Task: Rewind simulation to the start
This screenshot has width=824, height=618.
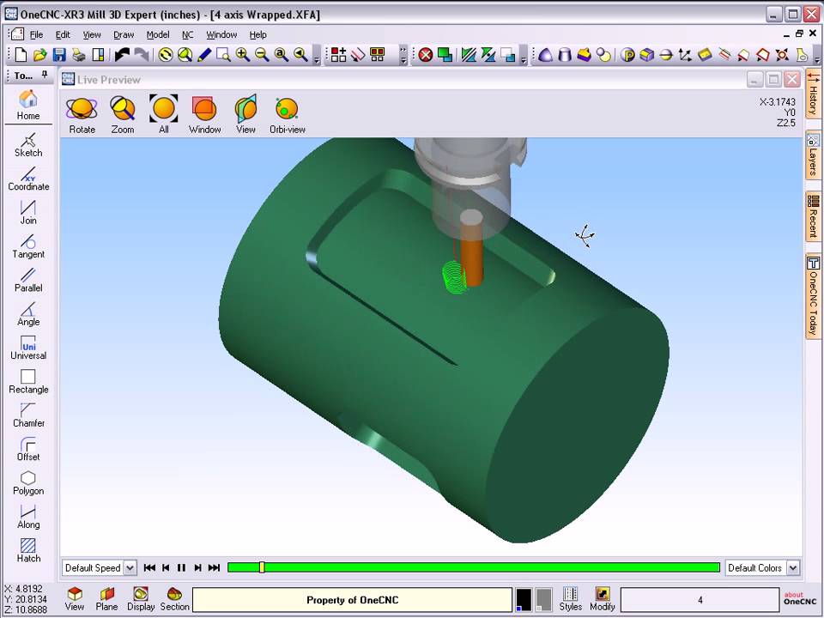Action: click(149, 567)
